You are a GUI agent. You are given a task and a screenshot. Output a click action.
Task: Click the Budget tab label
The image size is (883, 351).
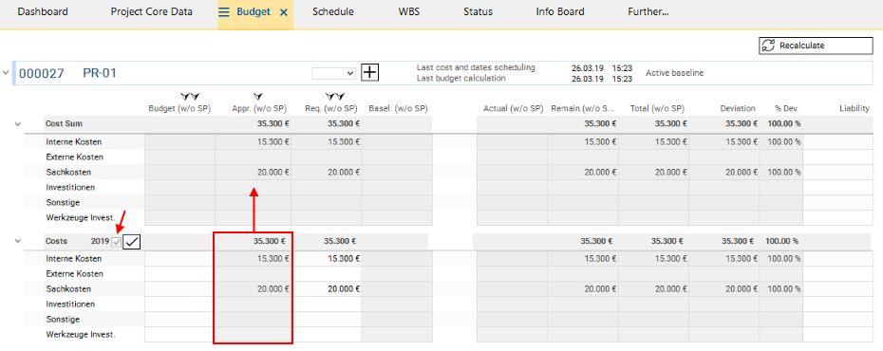click(254, 11)
